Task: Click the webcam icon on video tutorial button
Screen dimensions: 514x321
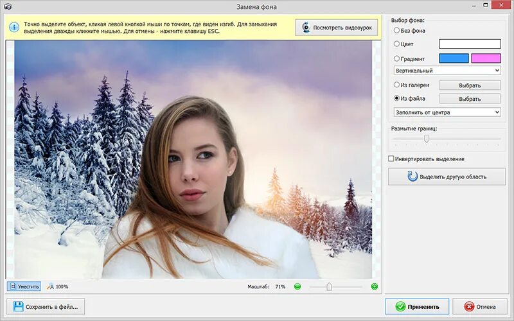Action: pyautogui.click(x=306, y=28)
